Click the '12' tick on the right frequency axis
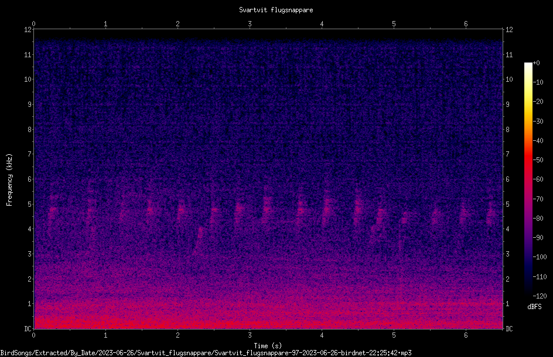 [x=509, y=30]
